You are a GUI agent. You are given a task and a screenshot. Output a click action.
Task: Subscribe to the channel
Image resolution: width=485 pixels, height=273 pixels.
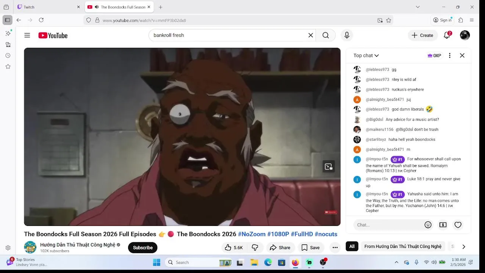[x=143, y=248]
